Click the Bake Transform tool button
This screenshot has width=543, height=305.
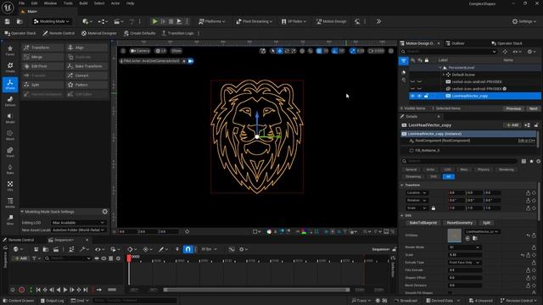[87, 66]
